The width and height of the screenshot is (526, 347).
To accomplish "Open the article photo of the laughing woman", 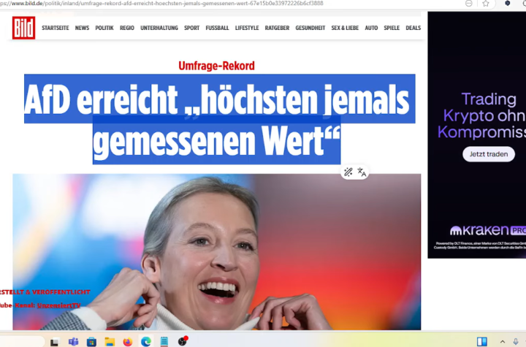I will click(217, 252).
